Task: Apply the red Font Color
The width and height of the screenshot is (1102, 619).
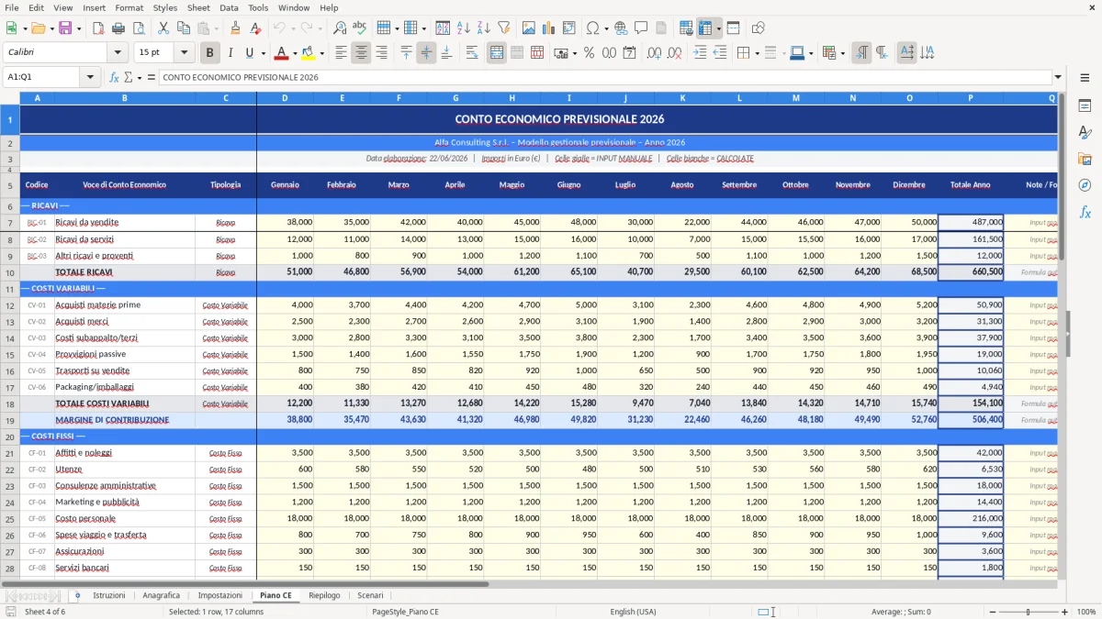Action: click(281, 53)
